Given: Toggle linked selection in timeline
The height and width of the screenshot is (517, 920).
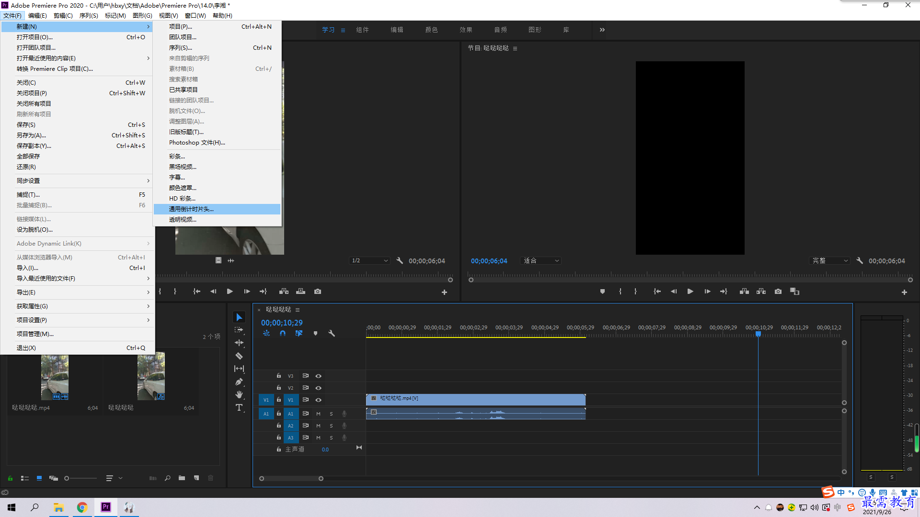Looking at the screenshot, I should point(299,333).
